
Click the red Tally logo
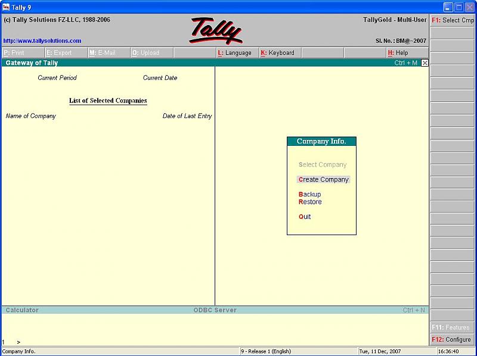[216, 31]
